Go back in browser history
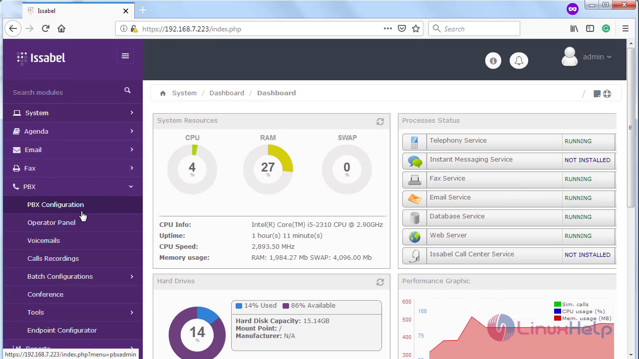Image resolution: width=639 pixels, height=359 pixels. [13, 28]
